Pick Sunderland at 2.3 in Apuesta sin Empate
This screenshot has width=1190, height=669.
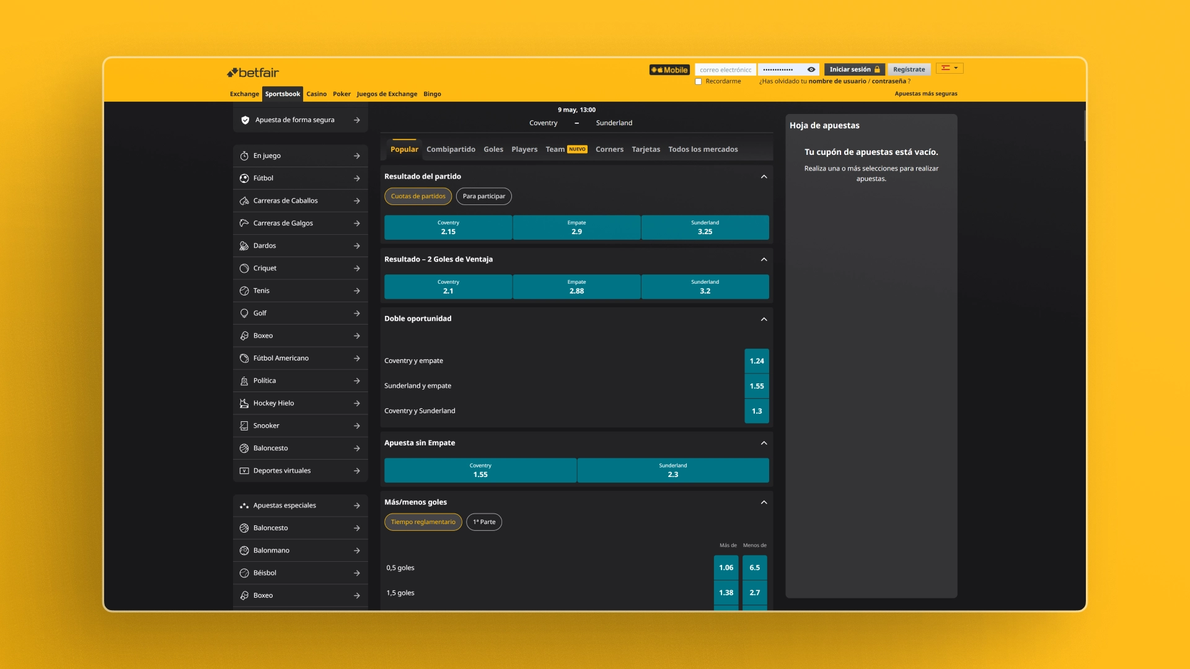672,470
